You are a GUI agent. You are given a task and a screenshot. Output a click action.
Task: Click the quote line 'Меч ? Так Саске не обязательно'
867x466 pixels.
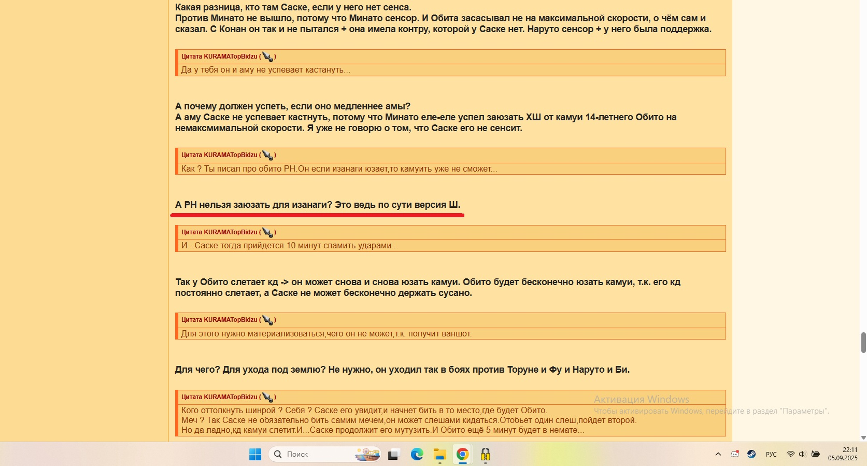click(409, 420)
